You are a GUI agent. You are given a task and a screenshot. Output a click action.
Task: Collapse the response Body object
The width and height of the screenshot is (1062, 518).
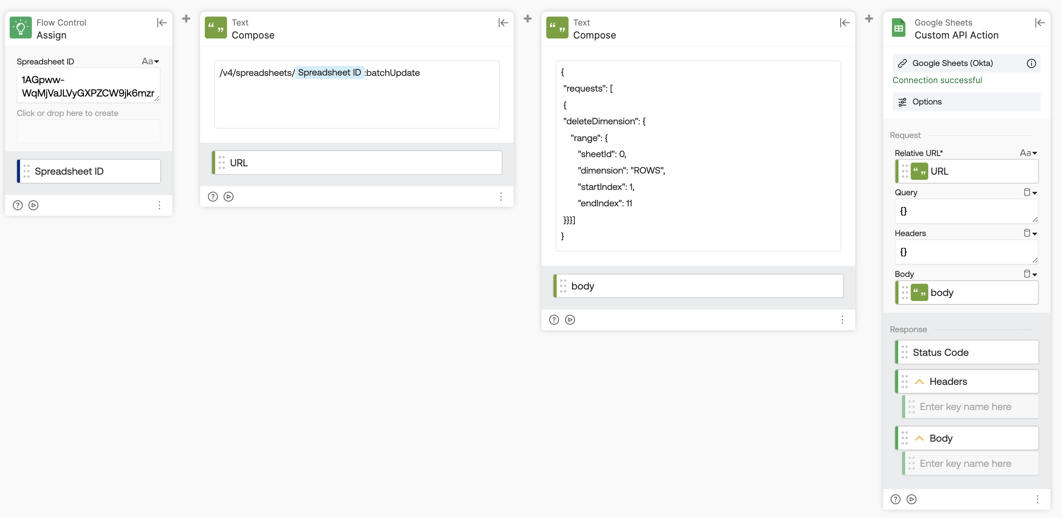tap(919, 438)
